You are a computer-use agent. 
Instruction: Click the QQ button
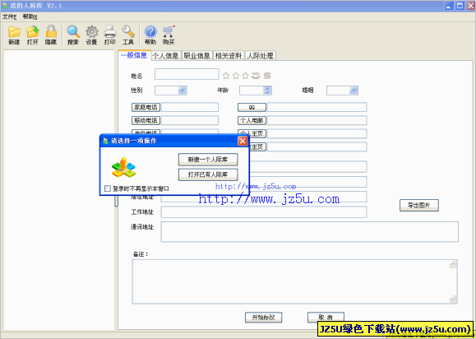pos(252,107)
